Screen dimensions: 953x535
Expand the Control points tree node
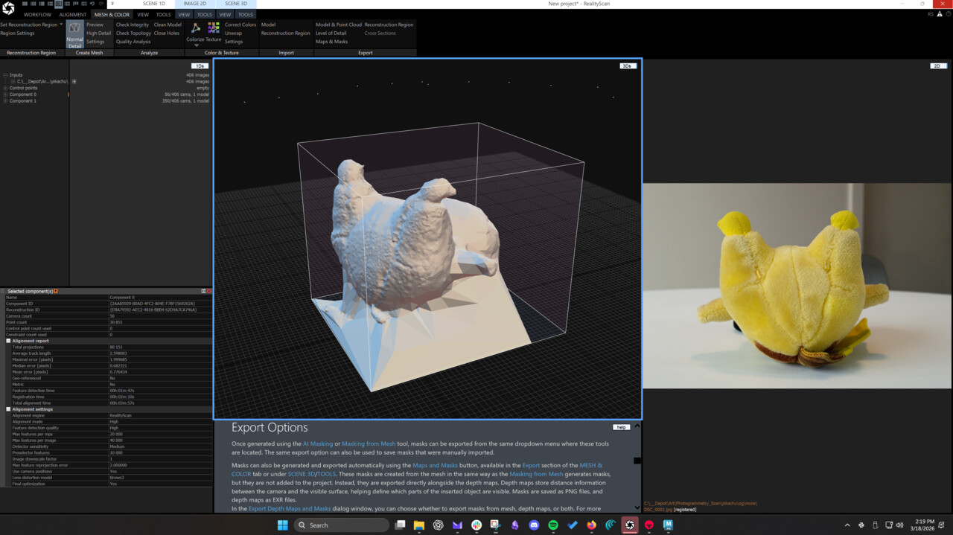pos(5,88)
